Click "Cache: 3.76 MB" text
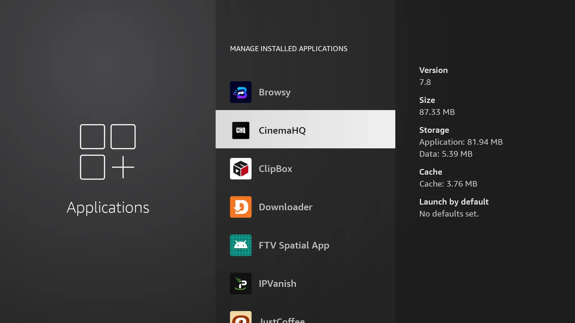 [448, 184]
